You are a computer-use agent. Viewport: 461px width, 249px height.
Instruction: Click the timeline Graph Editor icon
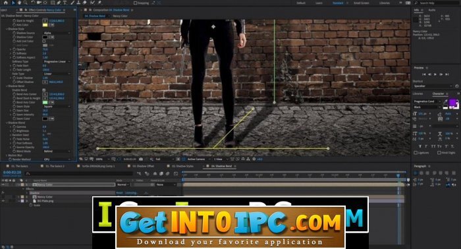[176, 174]
